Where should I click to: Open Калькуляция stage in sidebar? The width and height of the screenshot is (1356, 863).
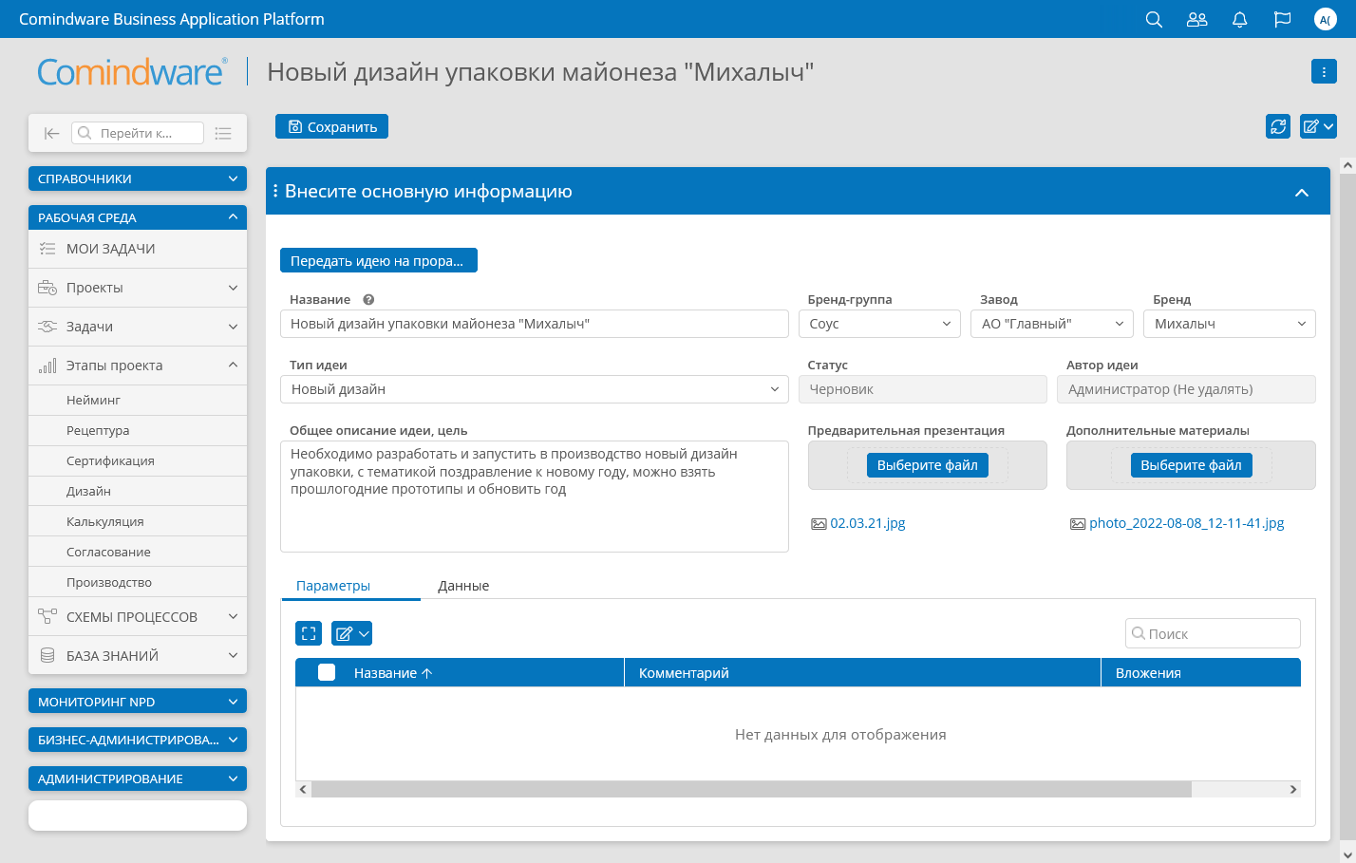click(138, 521)
